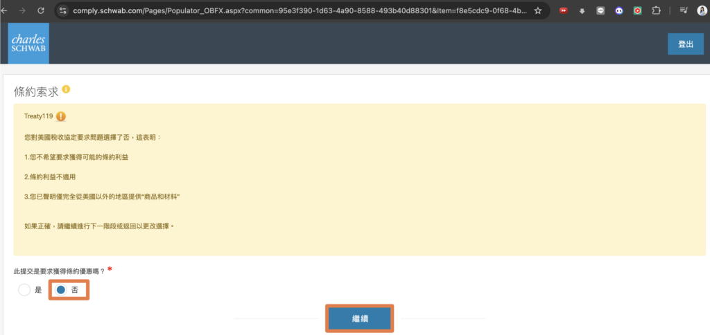
Task: Click the round blue-face extension icon
Action: (618, 11)
